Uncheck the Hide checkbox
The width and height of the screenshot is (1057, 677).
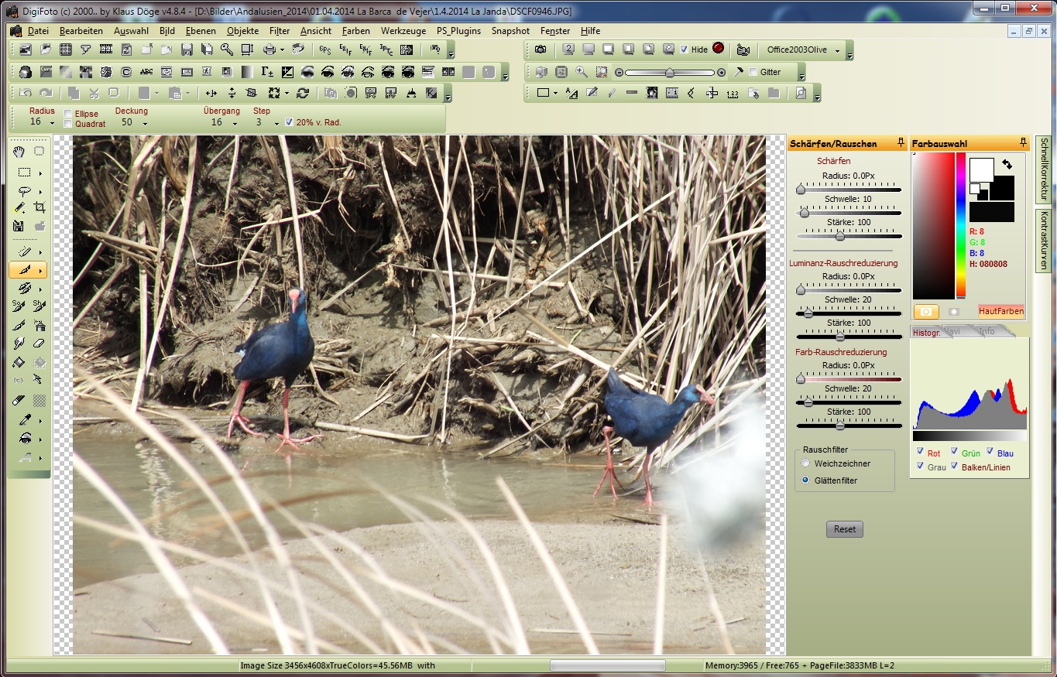point(684,50)
